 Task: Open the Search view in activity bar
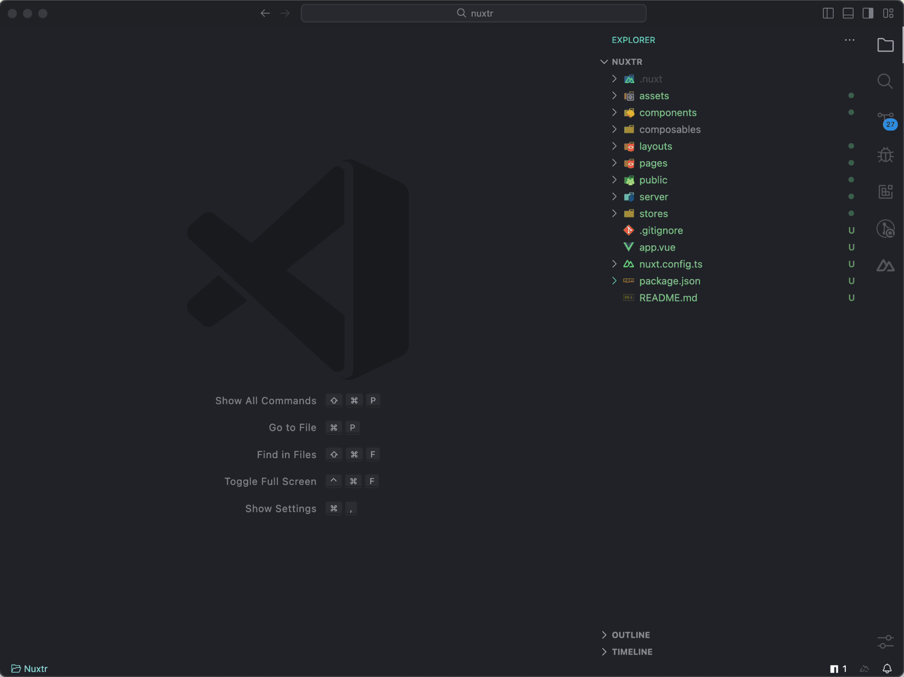[x=885, y=81]
